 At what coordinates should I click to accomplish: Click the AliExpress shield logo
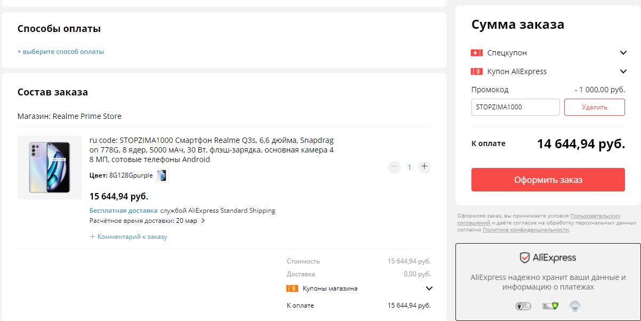click(x=525, y=258)
